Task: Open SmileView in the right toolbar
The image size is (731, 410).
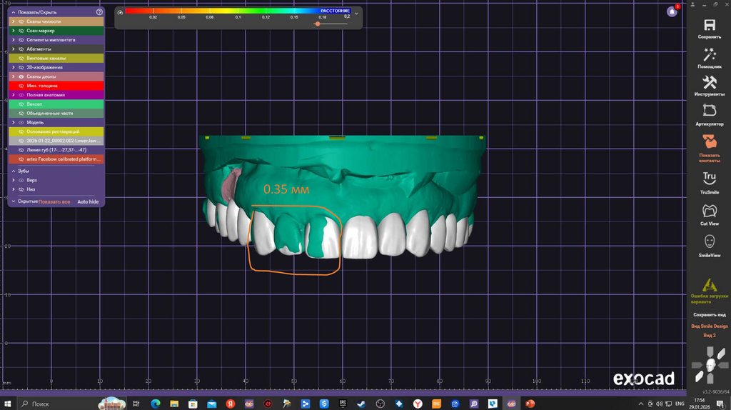Action: (x=710, y=242)
